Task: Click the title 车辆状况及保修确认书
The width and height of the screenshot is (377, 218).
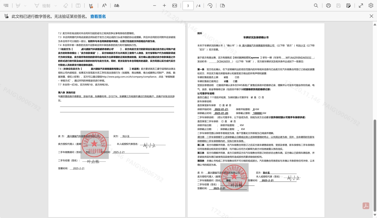Action: coord(256,37)
